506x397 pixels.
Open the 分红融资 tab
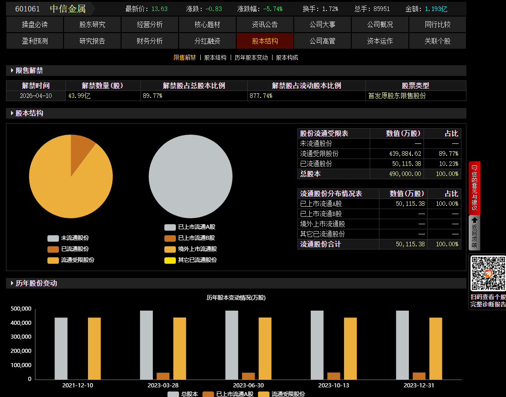click(207, 41)
